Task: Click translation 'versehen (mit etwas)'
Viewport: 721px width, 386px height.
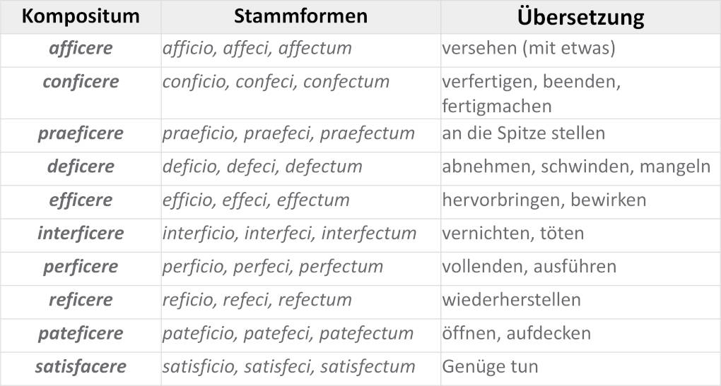Action: pyautogui.click(x=528, y=49)
